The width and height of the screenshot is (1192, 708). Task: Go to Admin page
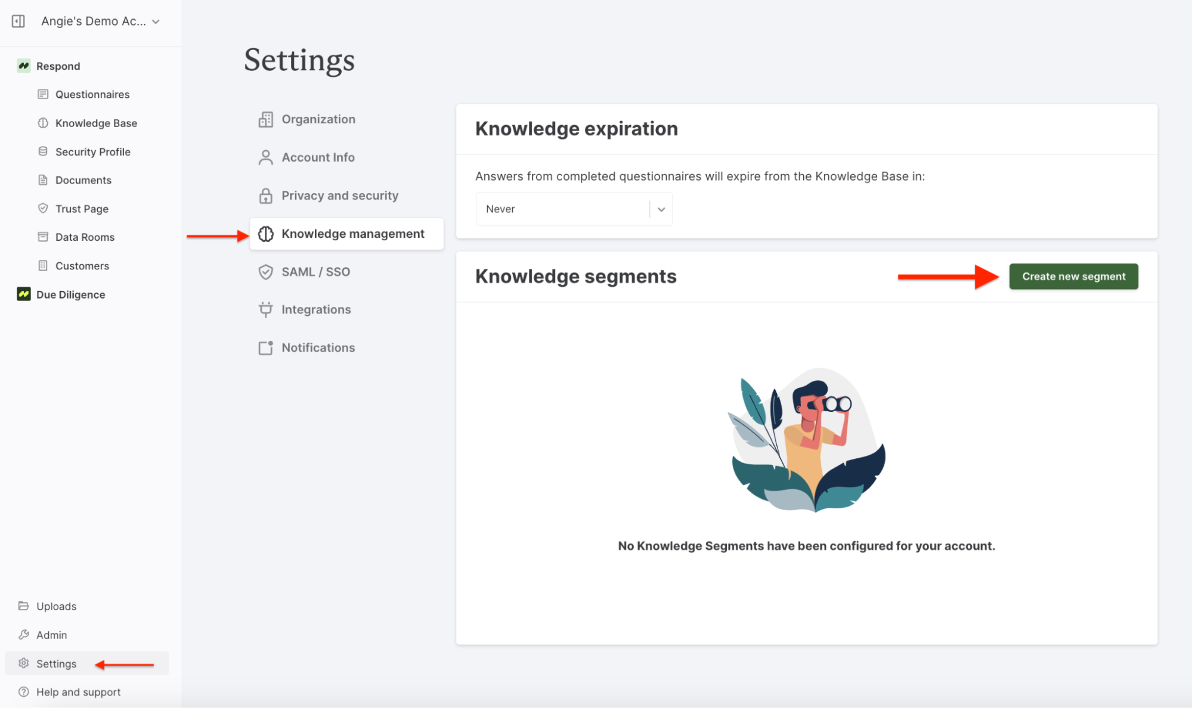click(x=51, y=635)
